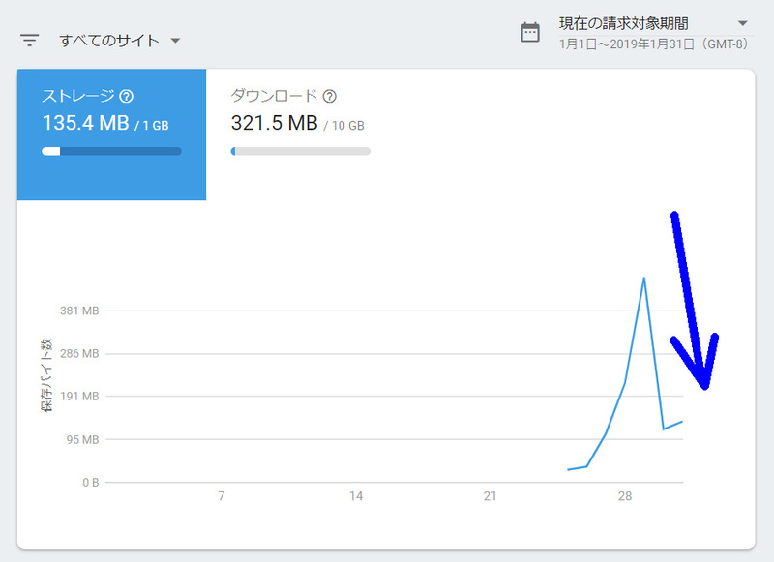This screenshot has width=774, height=562.
Task: Click the help icon next to ストレージ
Action: (x=127, y=96)
